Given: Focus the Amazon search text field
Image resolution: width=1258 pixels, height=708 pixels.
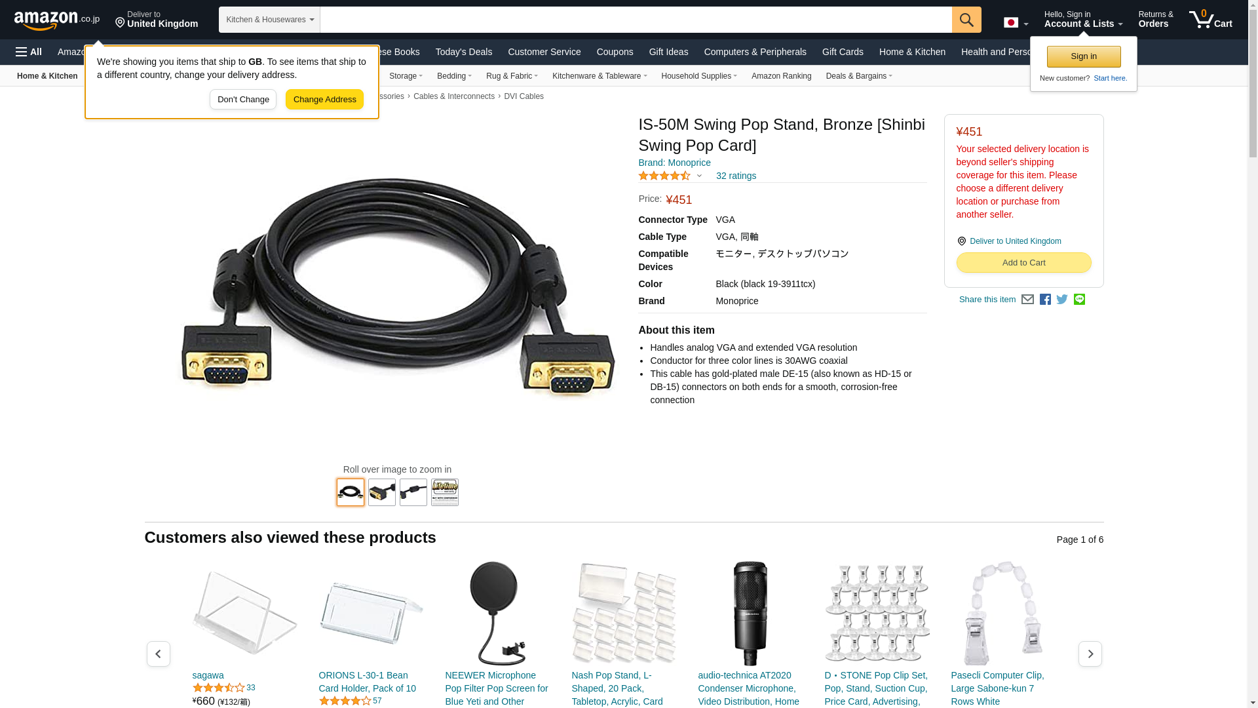Looking at the screenshot, I should [x=636, y=20].
